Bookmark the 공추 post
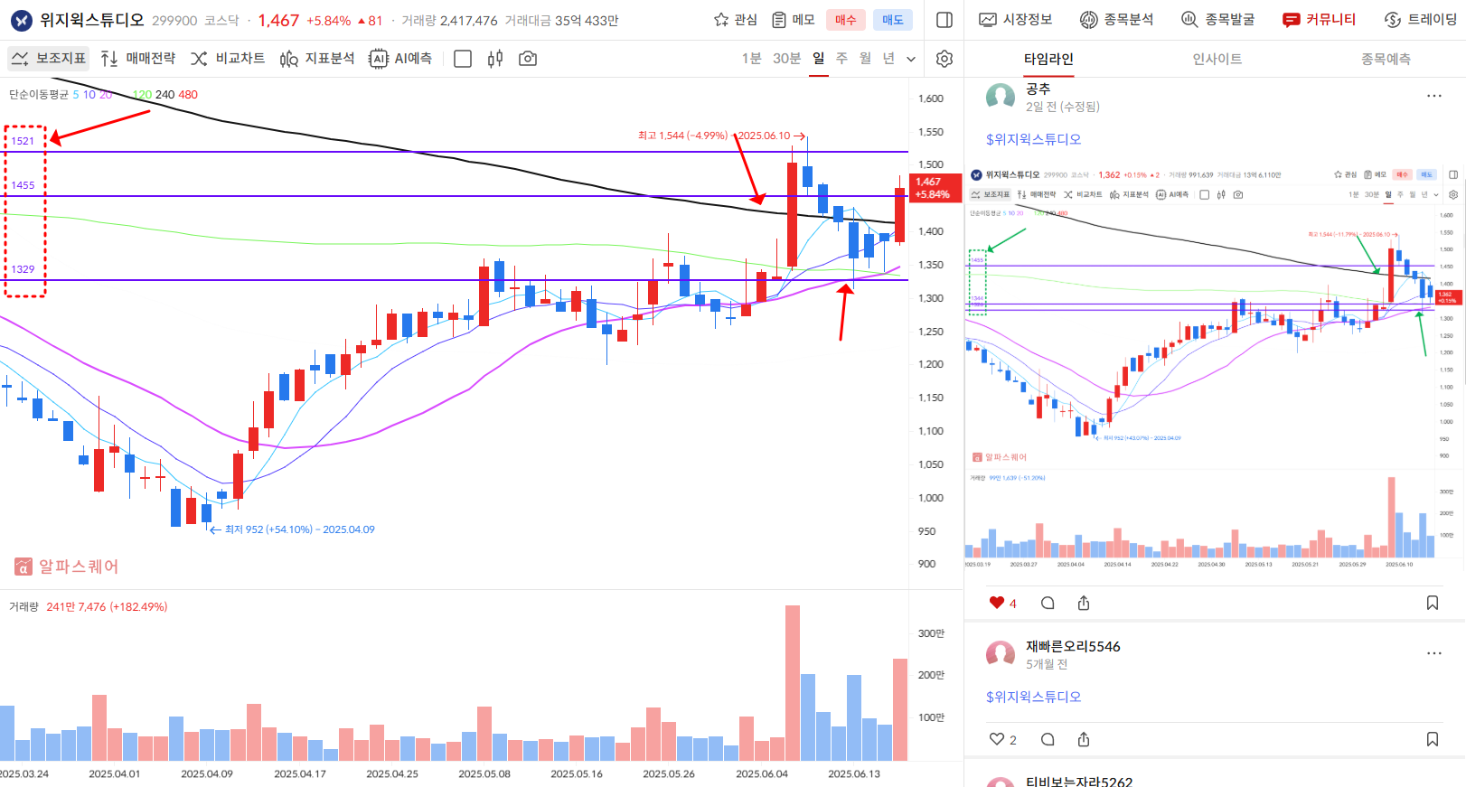This screenshot has width=1466, height=787. [1433, 603]
